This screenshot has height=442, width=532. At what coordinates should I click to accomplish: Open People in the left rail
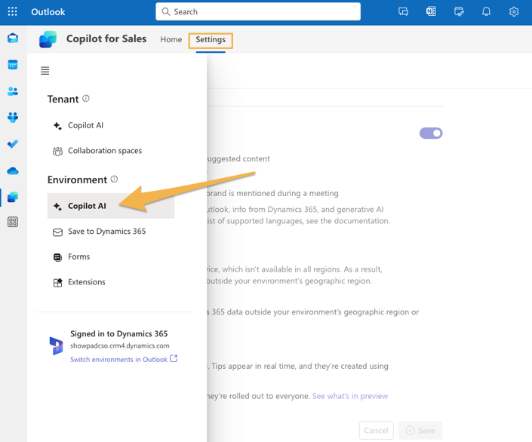coord(13,91)
